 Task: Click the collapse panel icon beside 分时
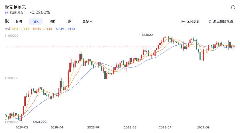(x=7, y=21)
